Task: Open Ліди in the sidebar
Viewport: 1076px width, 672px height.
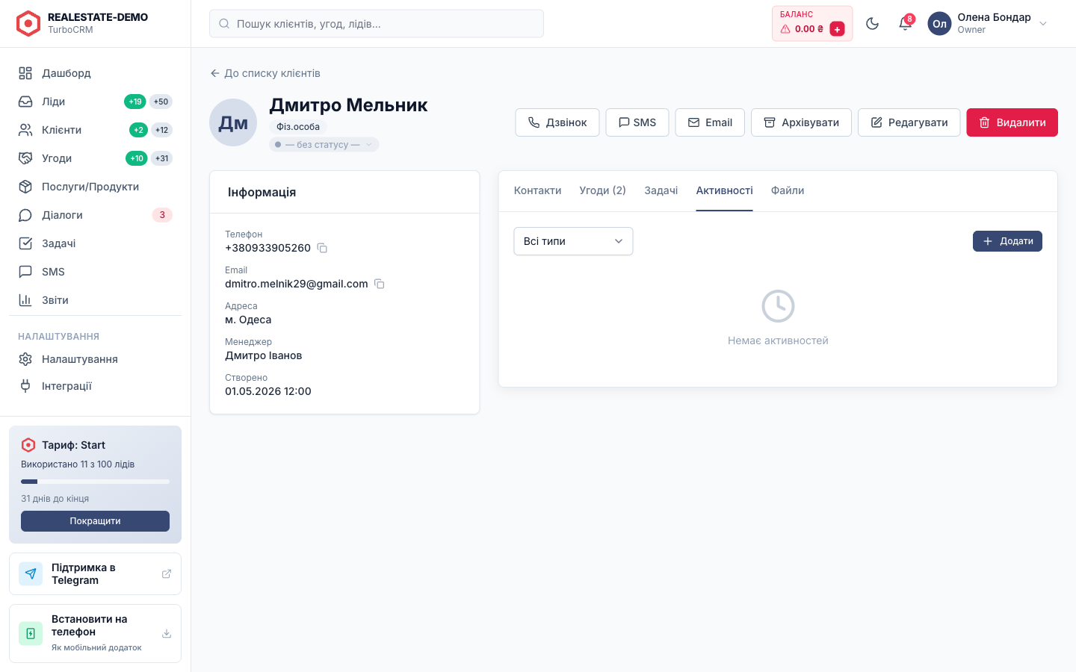Action: pyautogui.click(x=95, y=102)
